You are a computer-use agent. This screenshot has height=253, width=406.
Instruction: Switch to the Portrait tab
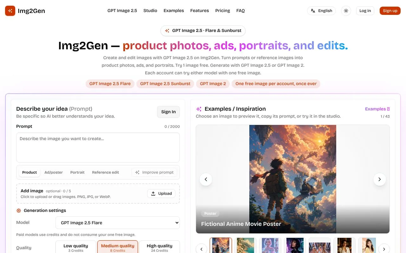pyautogui.click(x=77, y=172)
